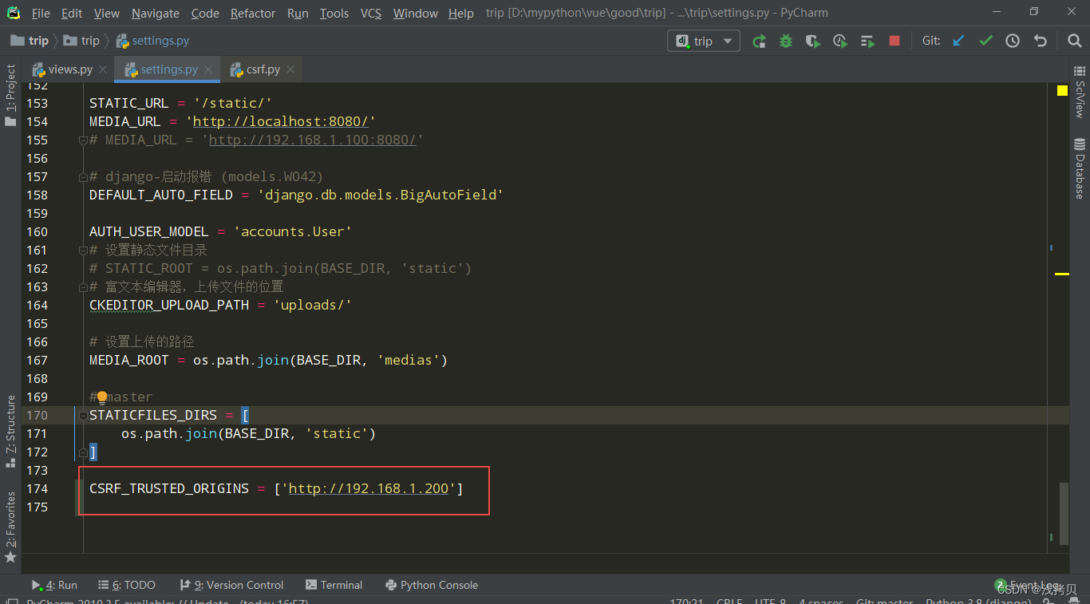Click the 'trip' project root breadcrumb
Viewport: 1090px width, 604px height.
30,41
